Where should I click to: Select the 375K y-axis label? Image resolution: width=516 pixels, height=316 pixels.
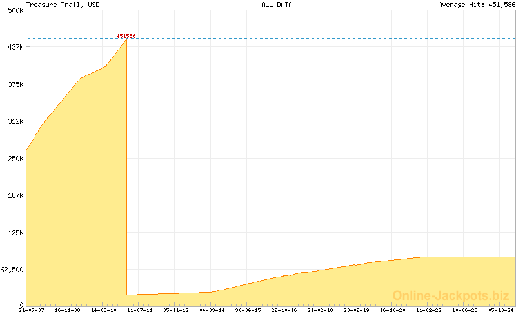click(15, 84)
